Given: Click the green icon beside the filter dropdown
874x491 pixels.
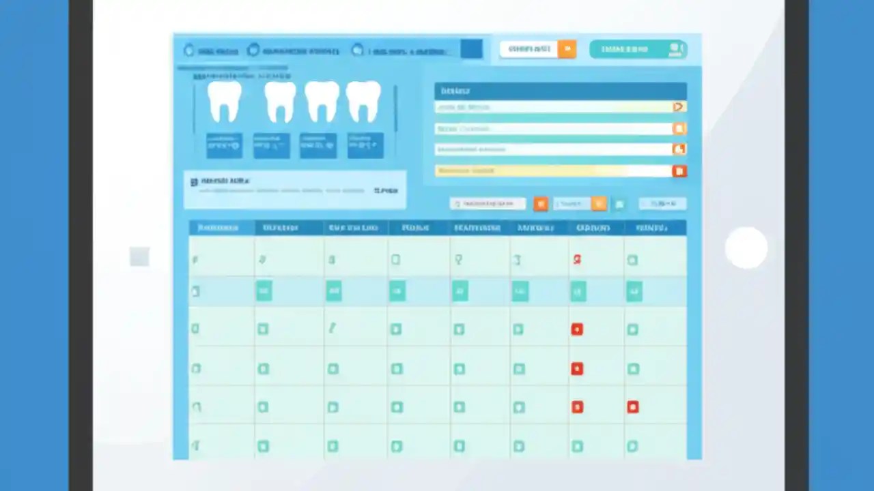Looking at the screenshot, I should tap(620, 203).
